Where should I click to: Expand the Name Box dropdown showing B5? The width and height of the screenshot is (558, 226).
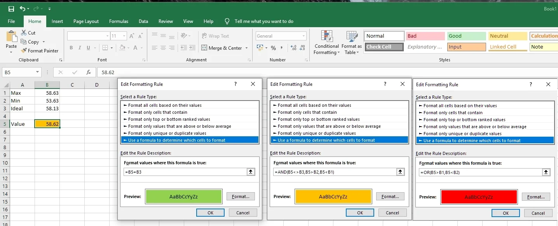(x=38, y=72)
